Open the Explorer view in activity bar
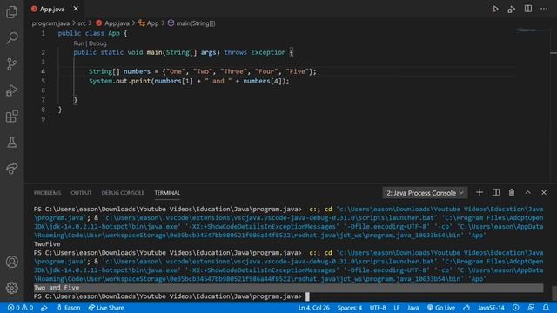The width and height of the screenshot is (557, 313). (11, 11)
